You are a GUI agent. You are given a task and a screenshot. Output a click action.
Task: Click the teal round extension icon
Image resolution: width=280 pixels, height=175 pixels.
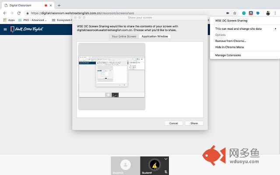point(244,13)
